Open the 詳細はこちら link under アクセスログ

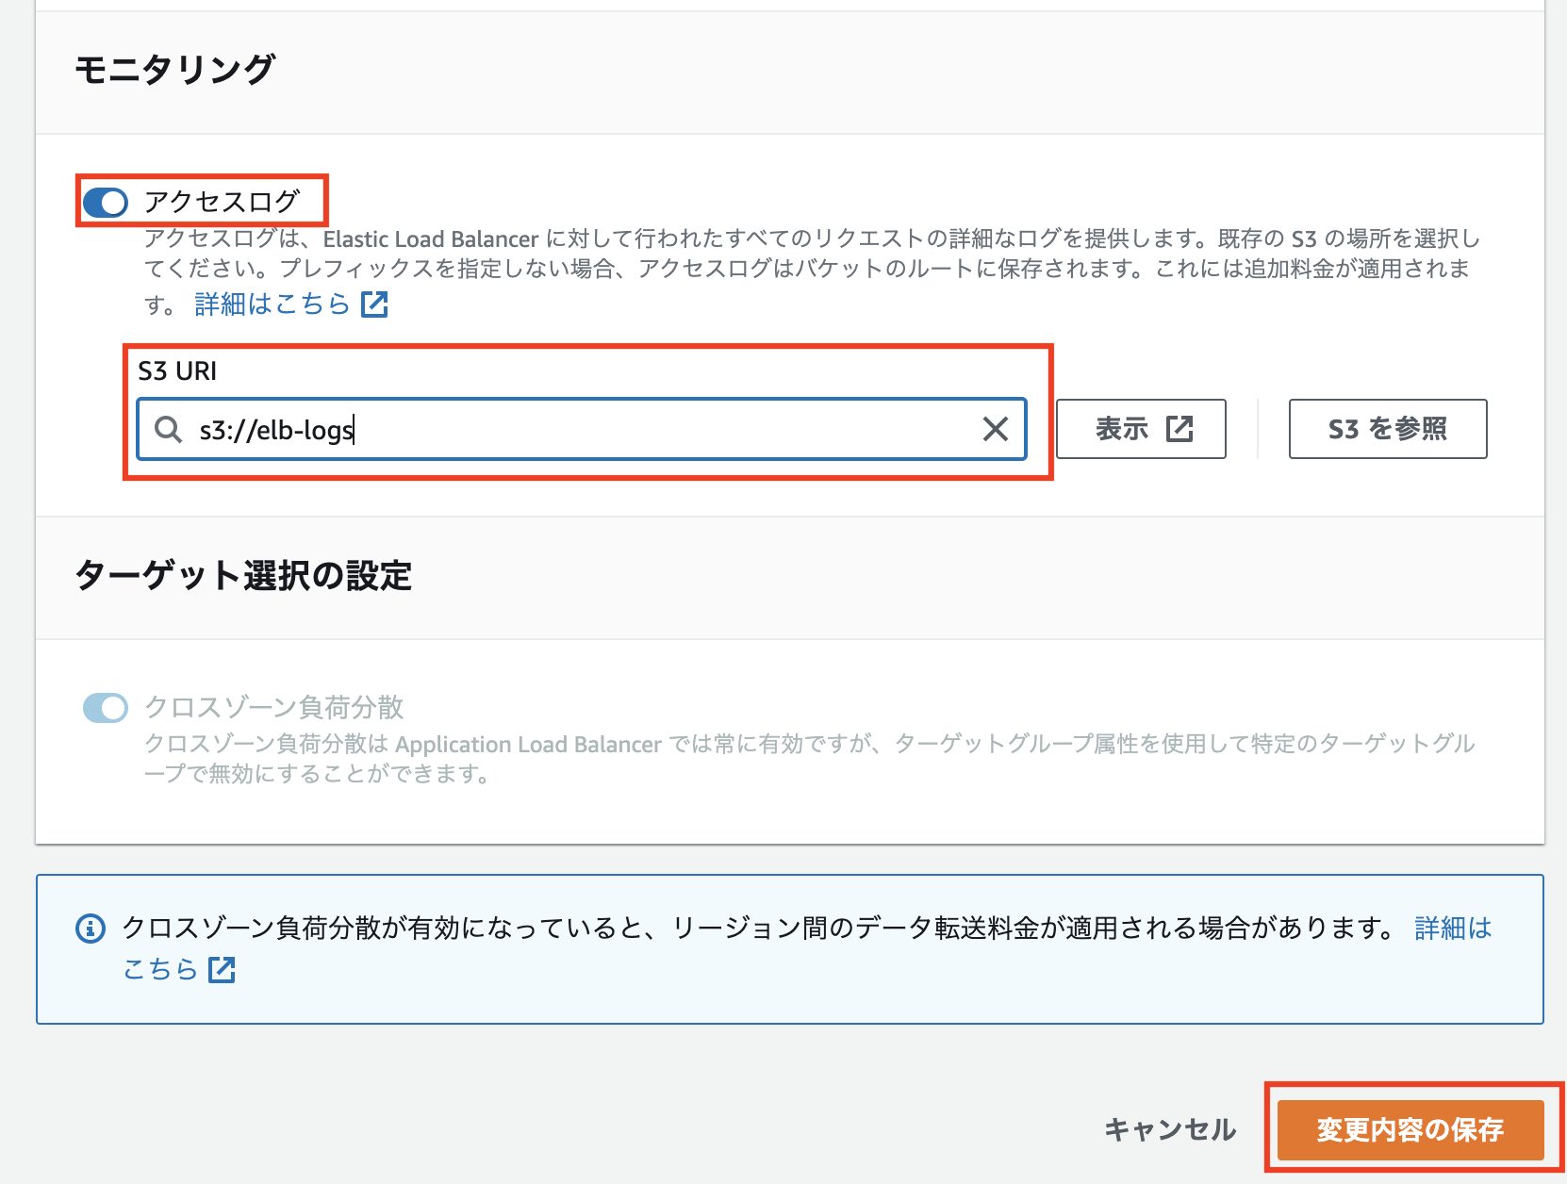(x=291, y=304)
